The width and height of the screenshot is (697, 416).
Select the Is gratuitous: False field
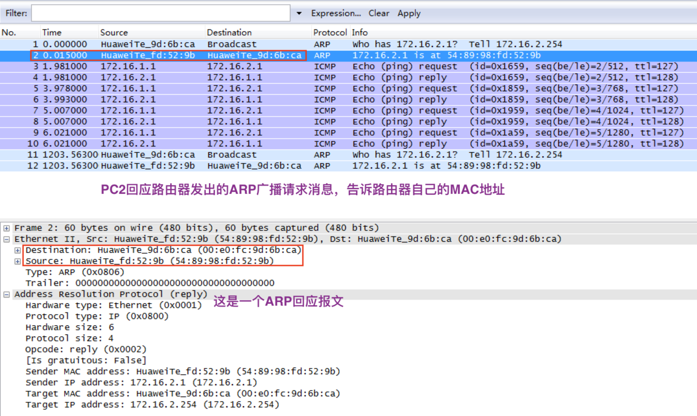click(86, 360)
